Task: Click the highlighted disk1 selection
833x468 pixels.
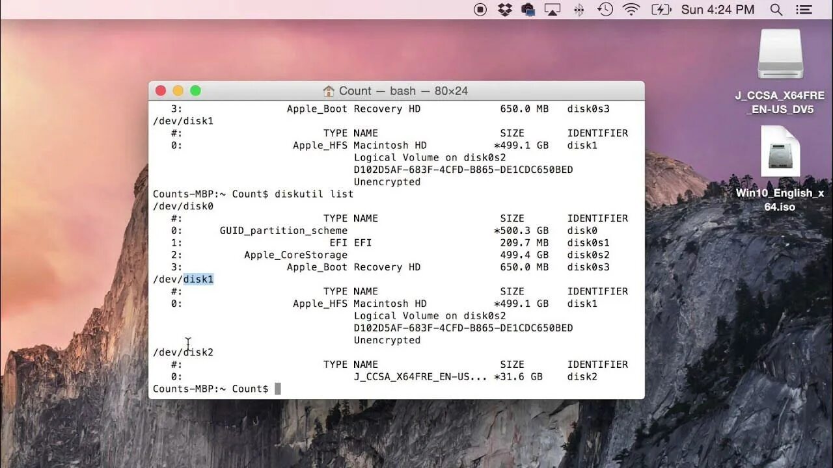Action: click(x=198, y=279)
